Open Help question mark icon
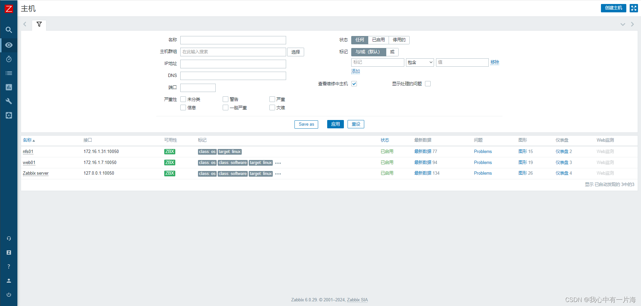This screenshot has width=641, height=306. pos(9,267)
